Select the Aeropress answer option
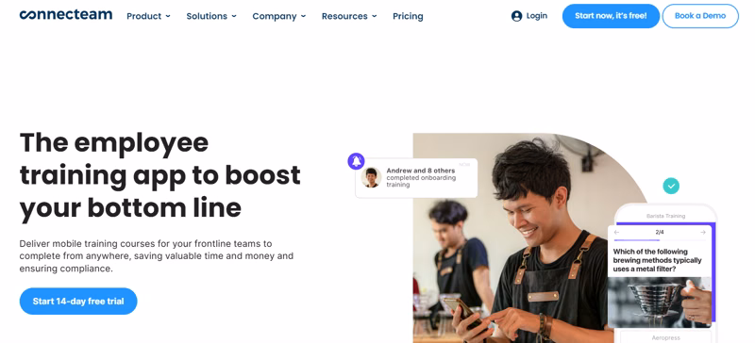Viewport: 755px width, 343px height. coord(665,337)
